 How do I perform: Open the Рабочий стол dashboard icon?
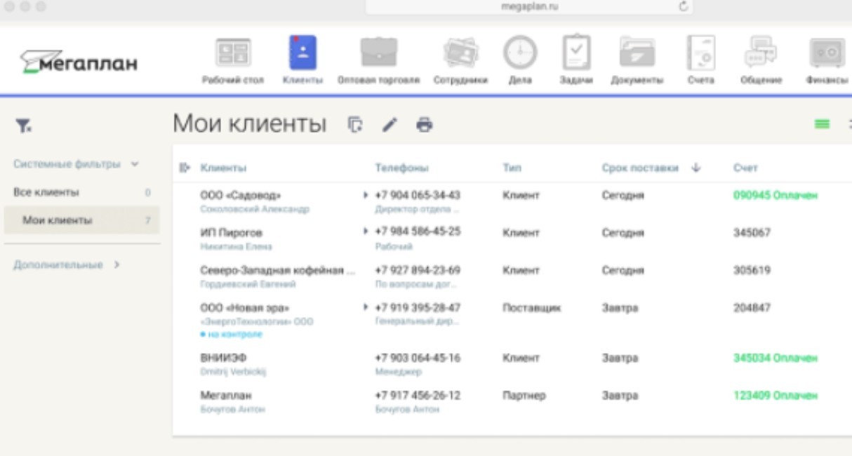[233, 53]
